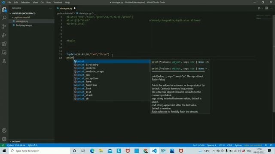Close the suggestion documentation panel

(208, 62)
